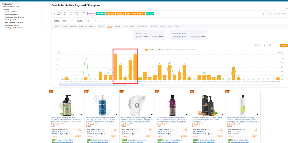Click bar-chart icon after Nutrafol's Beauty & Personal Care rank
The width and height of the screenshot is (288, 143).
[147, 140]
